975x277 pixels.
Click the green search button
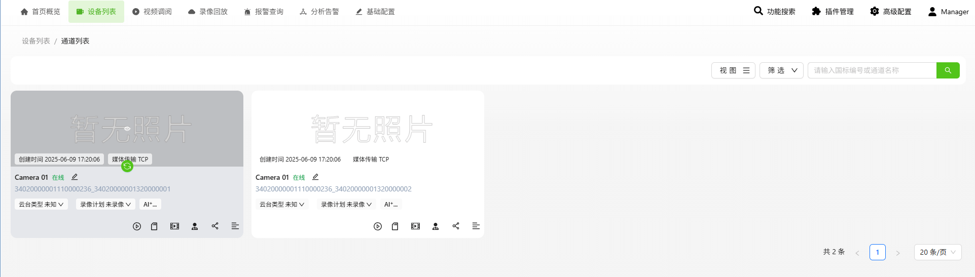(948, 70)
